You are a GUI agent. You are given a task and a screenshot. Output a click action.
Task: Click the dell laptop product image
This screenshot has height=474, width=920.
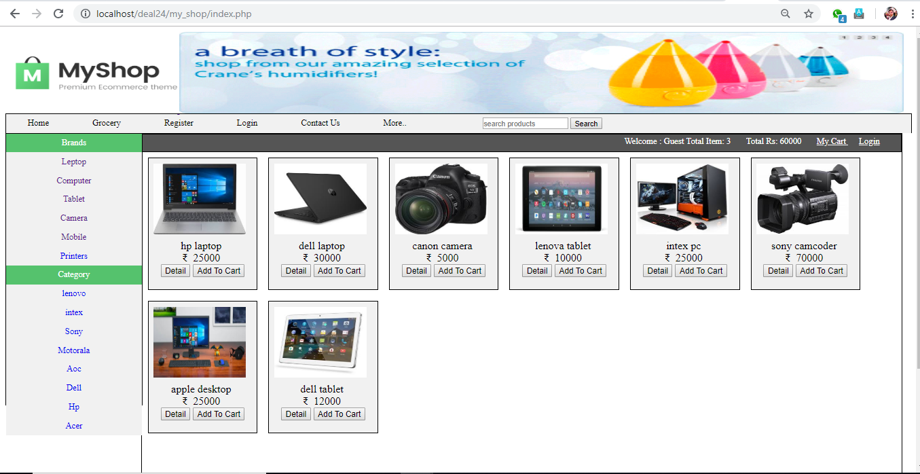320,199
